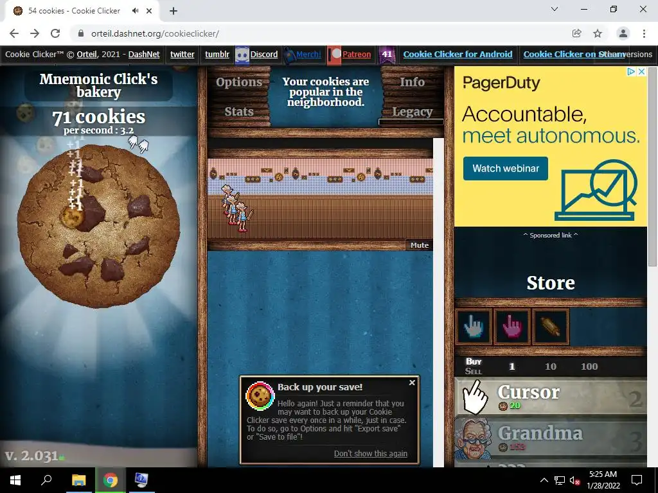Go back in browser history

14,33
